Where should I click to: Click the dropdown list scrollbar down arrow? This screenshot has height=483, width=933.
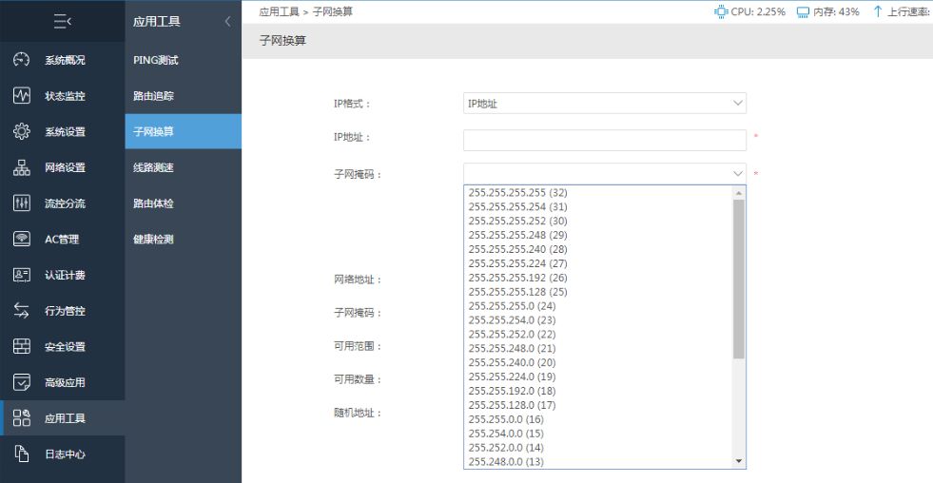739,461
